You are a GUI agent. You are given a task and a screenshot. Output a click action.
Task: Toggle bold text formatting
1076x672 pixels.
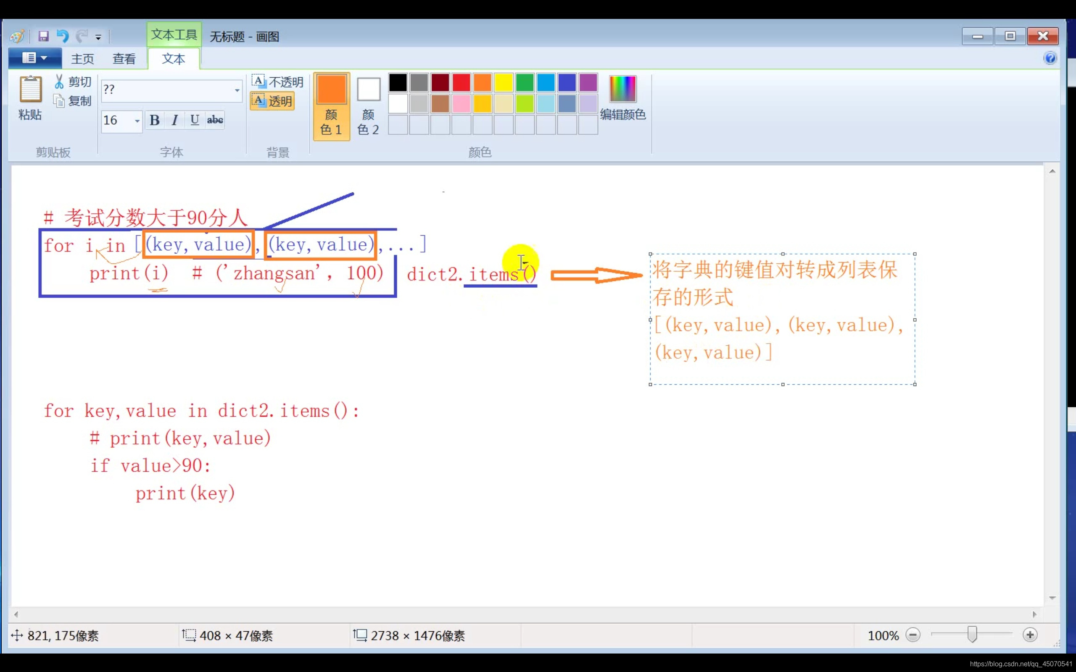point(154,120)
